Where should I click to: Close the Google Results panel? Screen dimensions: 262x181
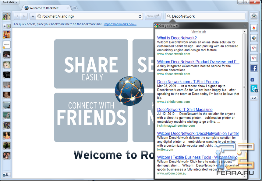point(245,26)
